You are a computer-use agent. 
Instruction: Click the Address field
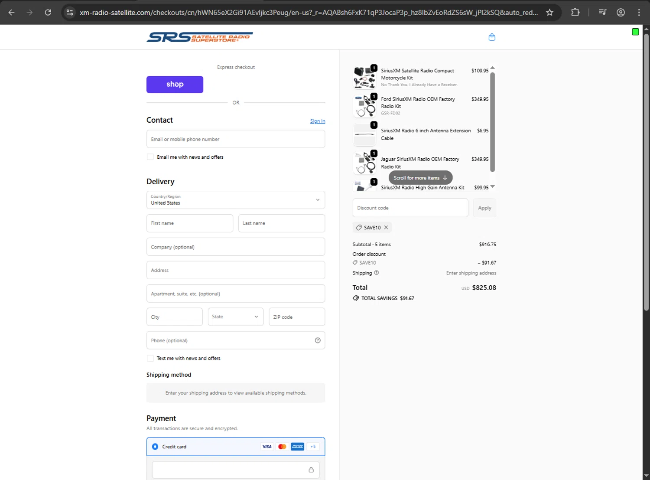pyautogui.click(x=236, y=270)
